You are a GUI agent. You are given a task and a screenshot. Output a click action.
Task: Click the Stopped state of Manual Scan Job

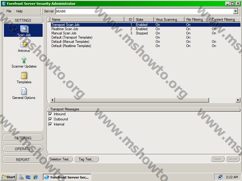(x=142, y=33)
